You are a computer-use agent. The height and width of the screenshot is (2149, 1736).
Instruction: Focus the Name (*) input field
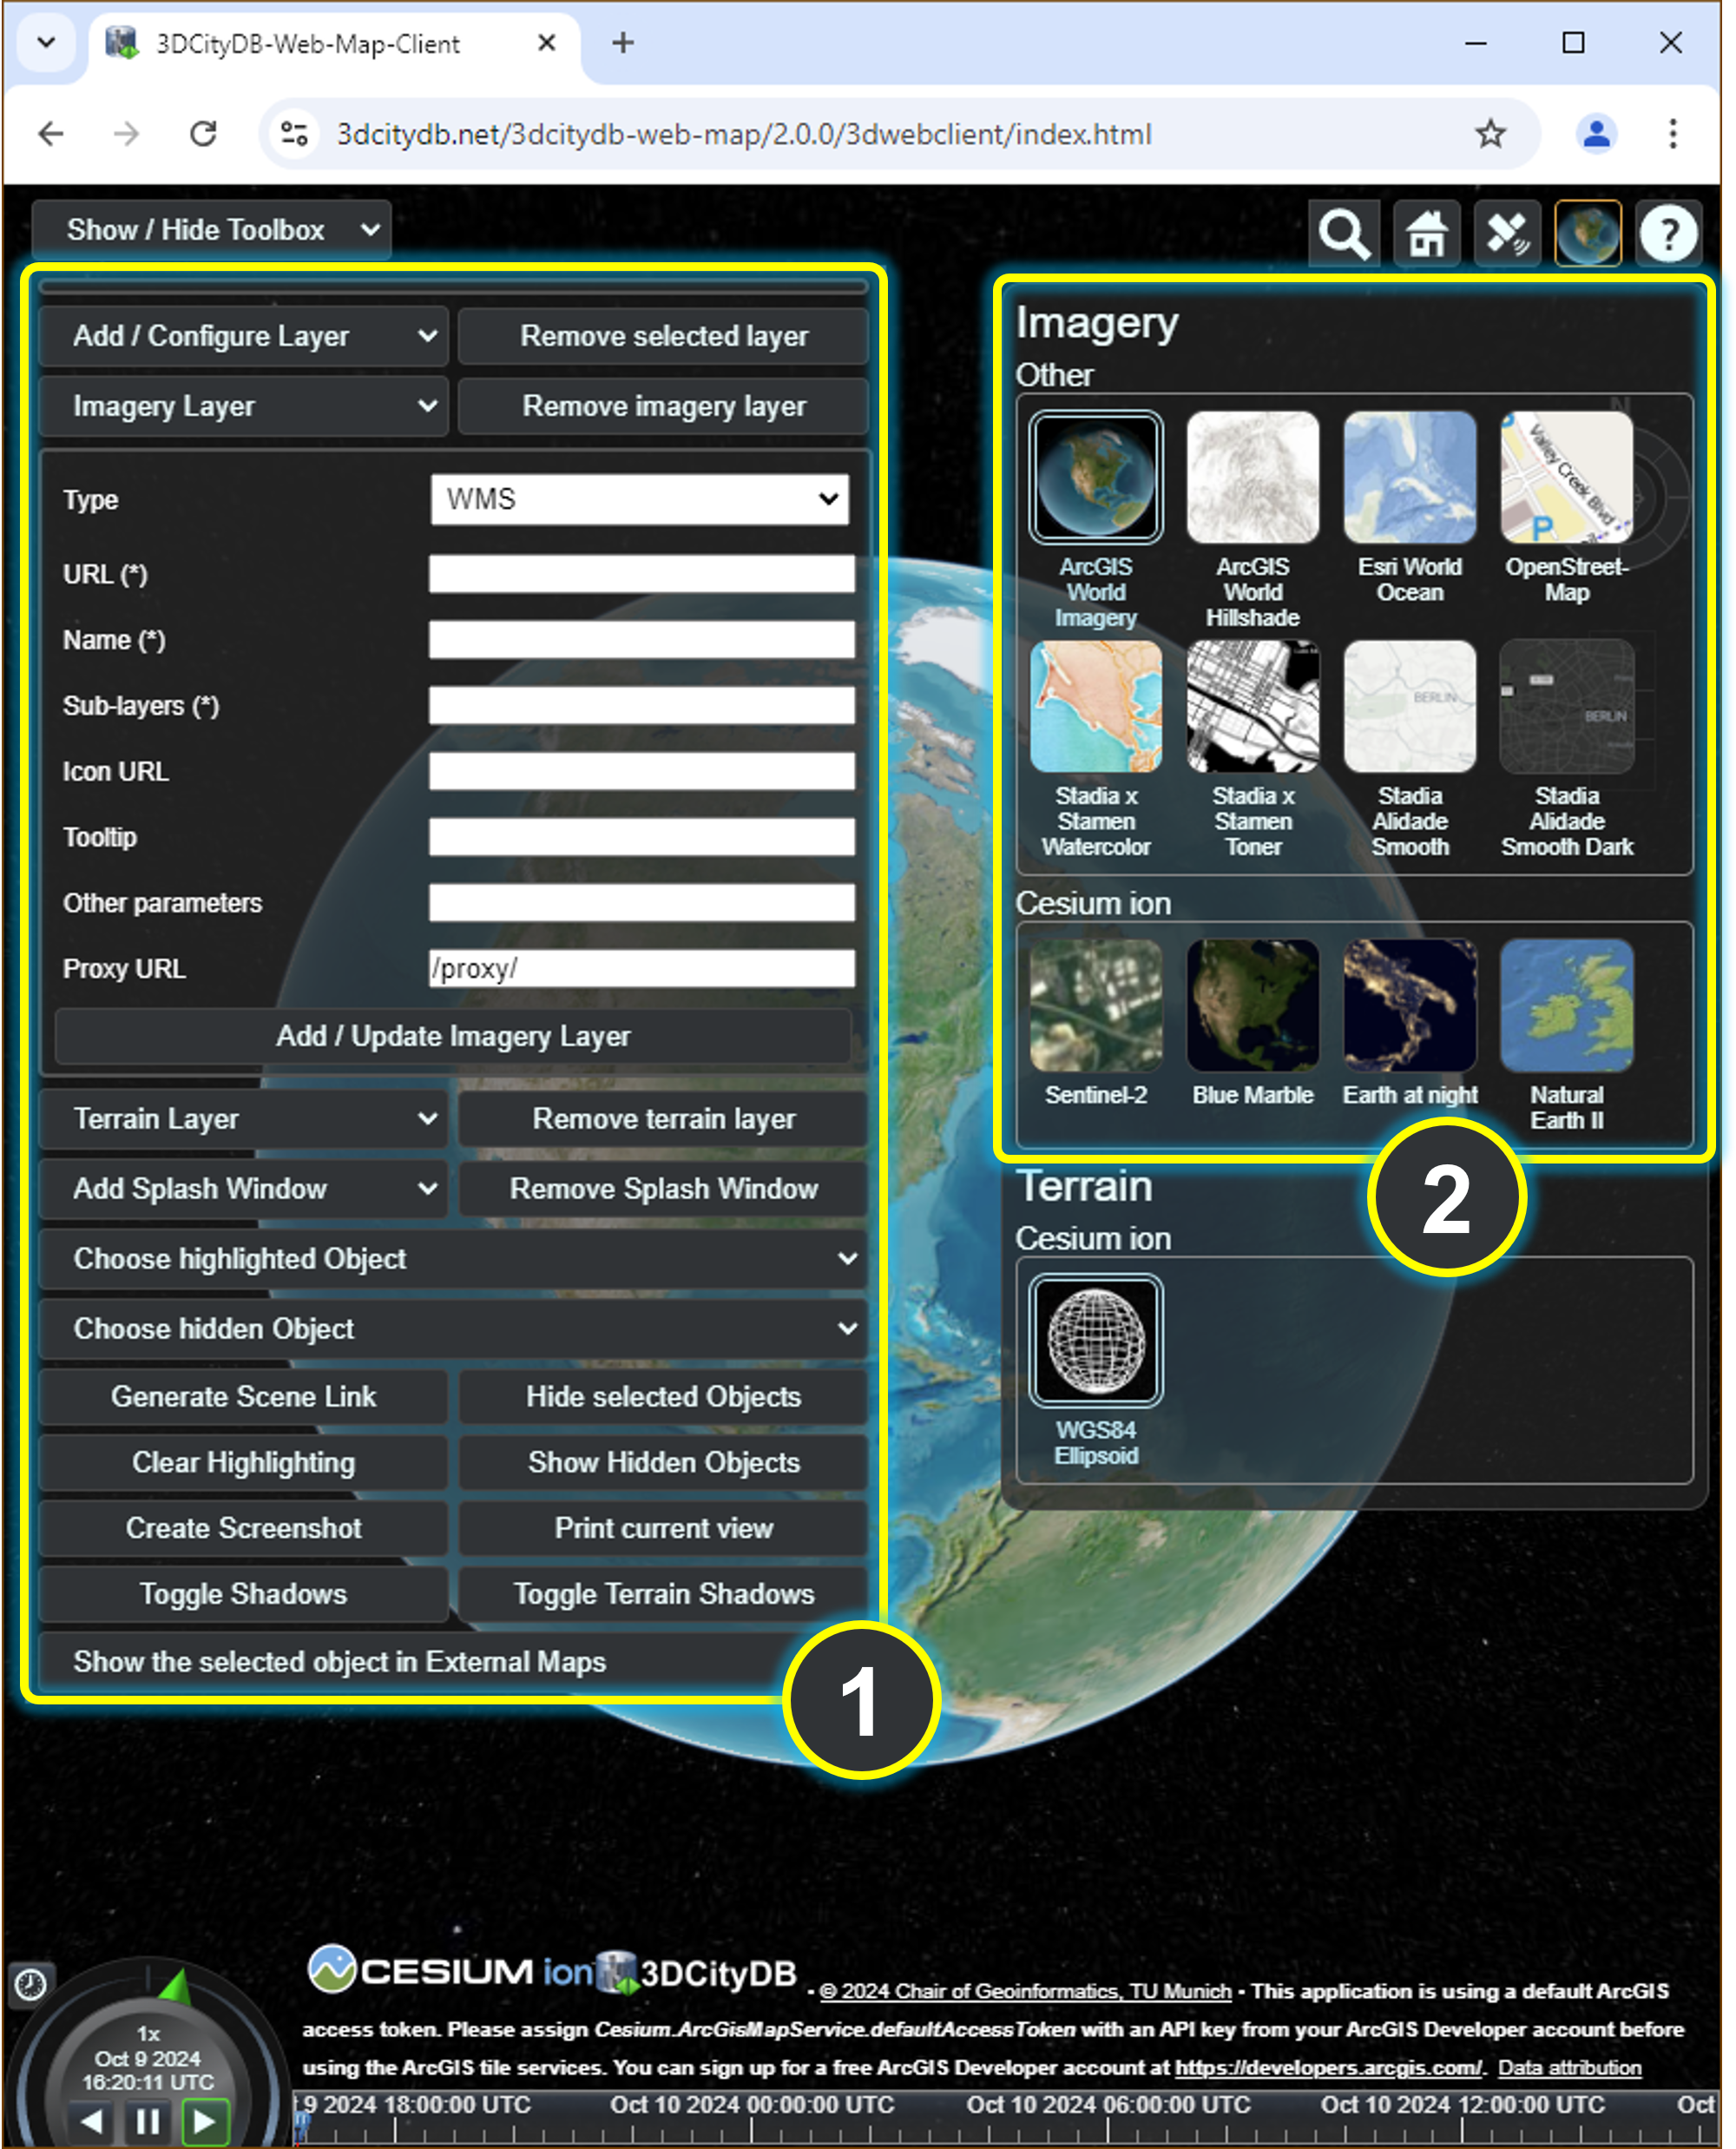pos(642,640)
